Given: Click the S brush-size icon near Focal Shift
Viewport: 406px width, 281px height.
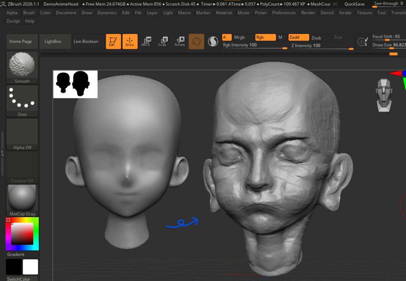Looking at the screenshot, I should 363,42.
